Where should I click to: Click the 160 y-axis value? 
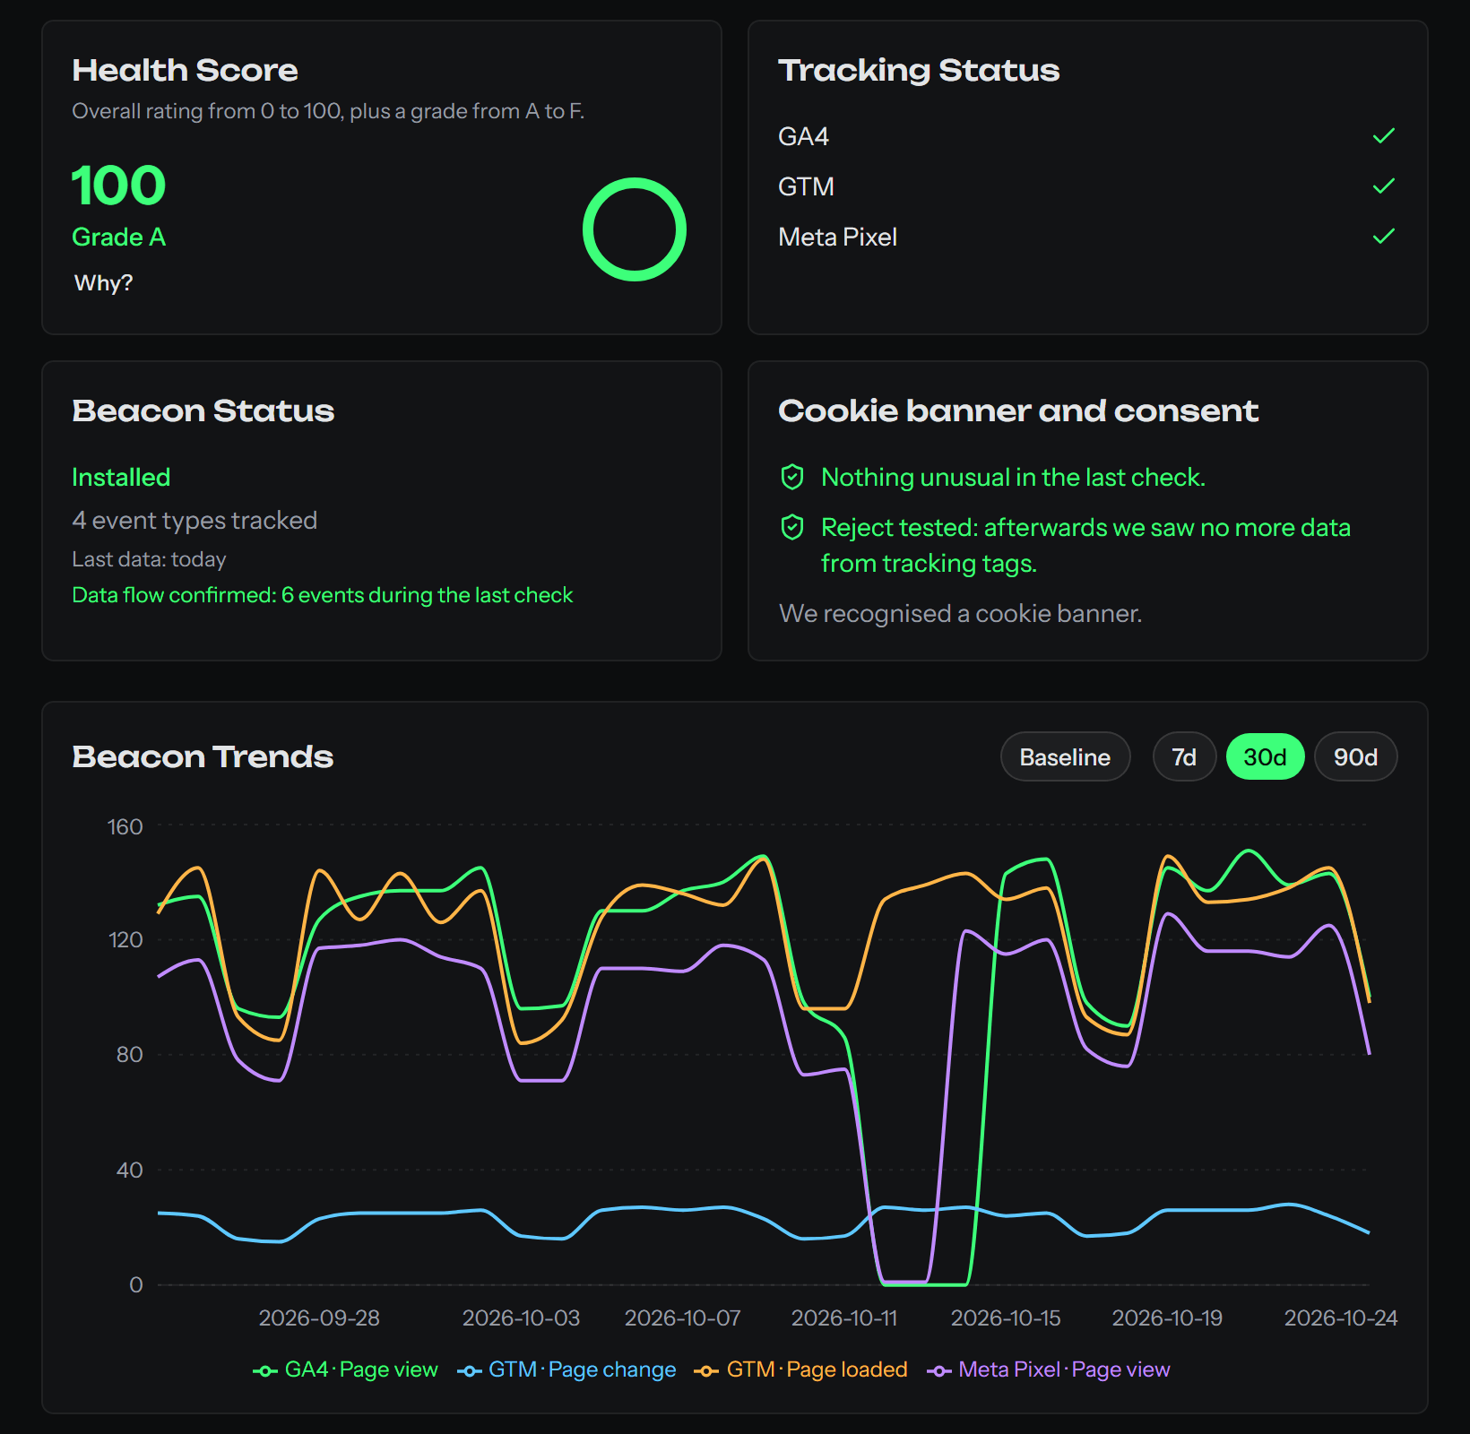click(125, 826)
